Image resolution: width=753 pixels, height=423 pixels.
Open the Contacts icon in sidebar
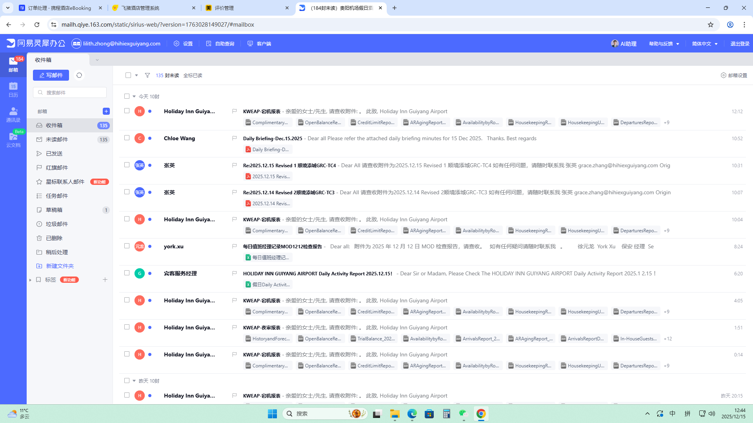point(13,114)
